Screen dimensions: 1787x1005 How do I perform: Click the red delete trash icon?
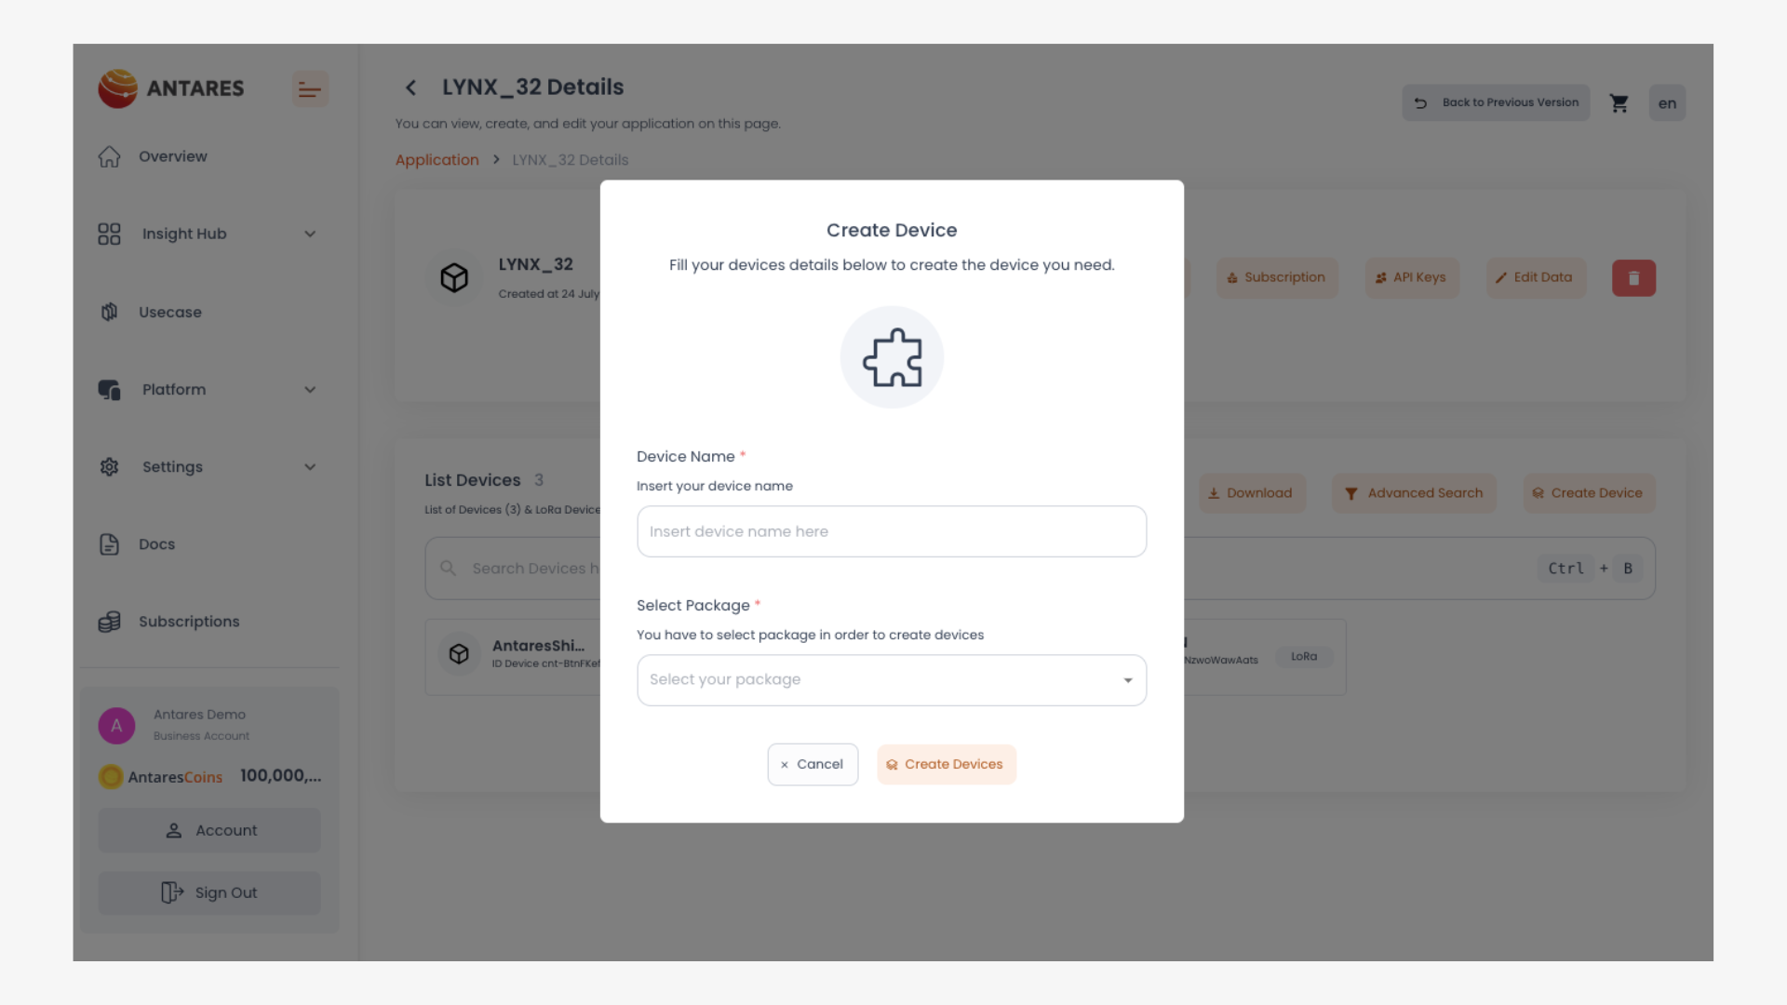tap(1633, 278)
